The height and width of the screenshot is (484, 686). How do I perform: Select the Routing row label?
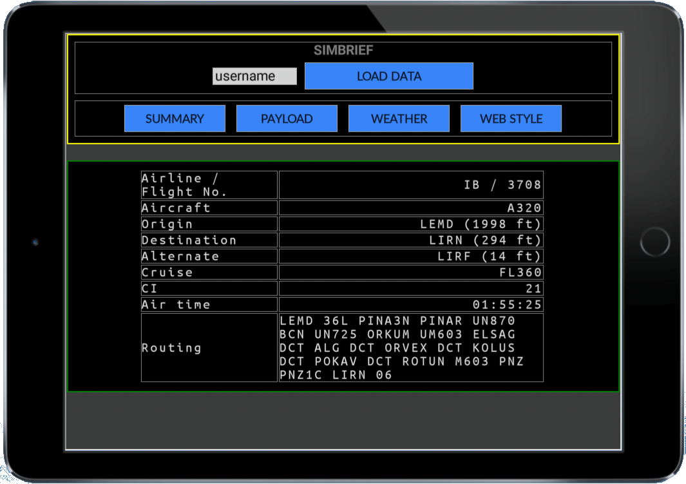(x=171, y=347)
